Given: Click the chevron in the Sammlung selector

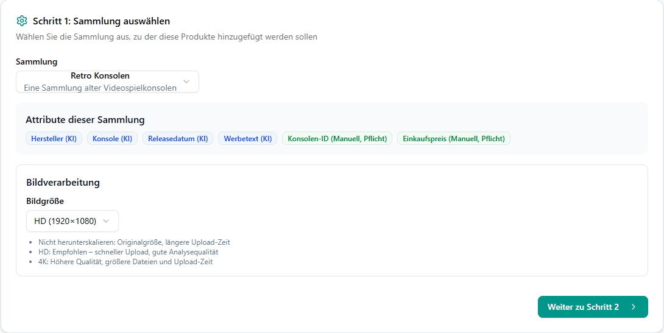Looking at the screenshot, I should [186, 82].
